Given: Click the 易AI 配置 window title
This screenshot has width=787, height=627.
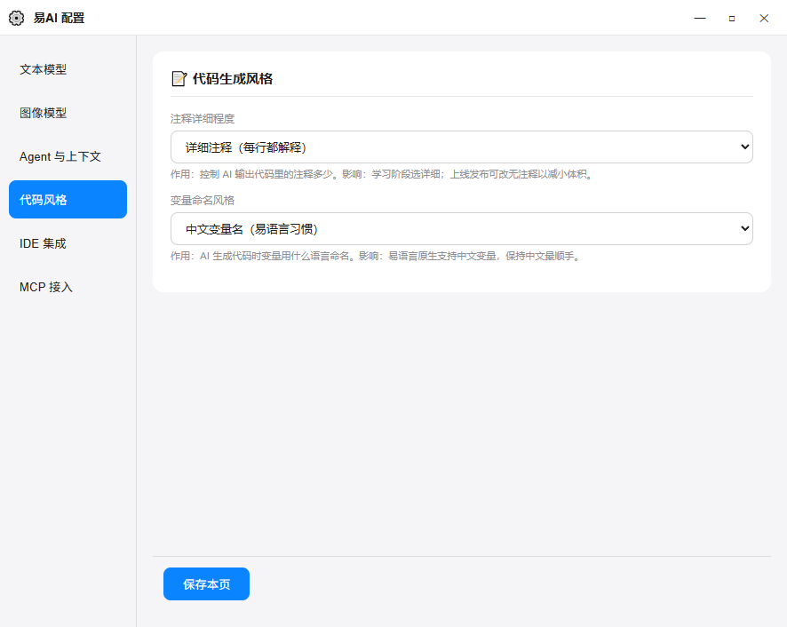Looking at the screenshot, I should coord(60,18).
